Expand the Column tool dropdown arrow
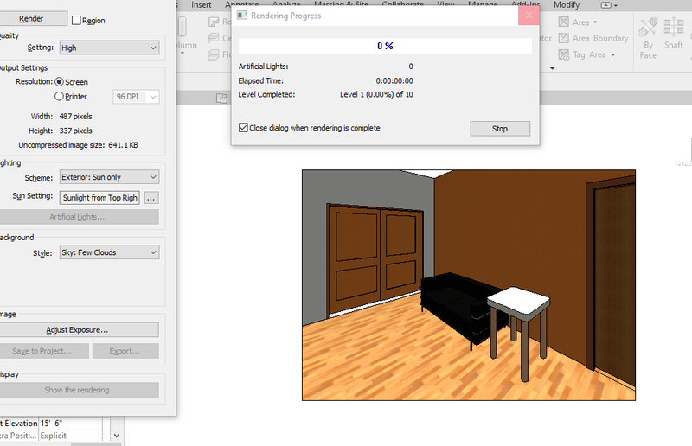This screenshot has width=692, height=446. pos(183,54)
